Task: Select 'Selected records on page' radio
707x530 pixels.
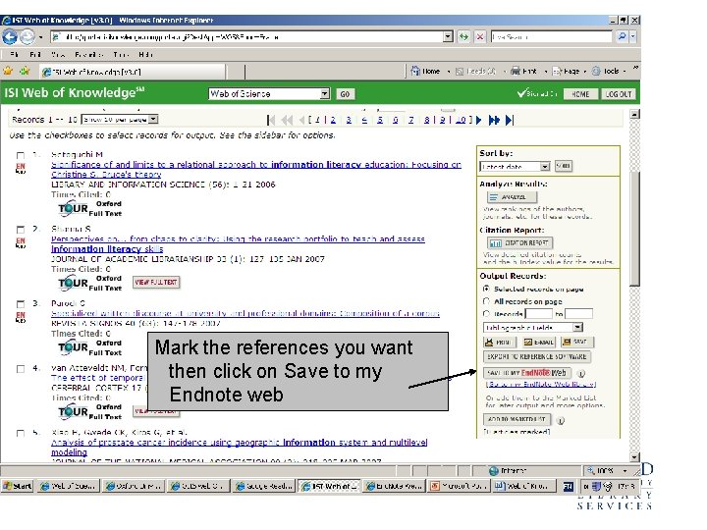Action: [x=486, y=289]
